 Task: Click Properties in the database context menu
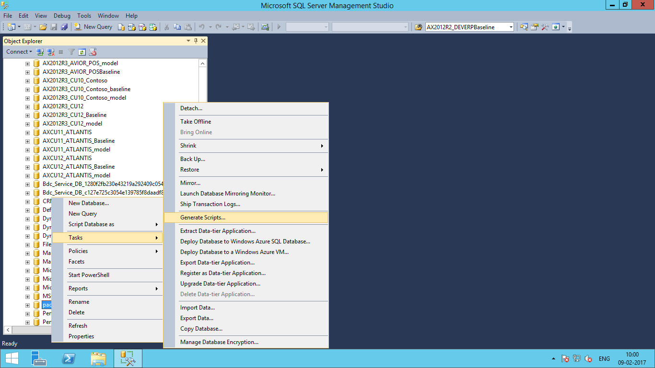(x=81, y=336)
